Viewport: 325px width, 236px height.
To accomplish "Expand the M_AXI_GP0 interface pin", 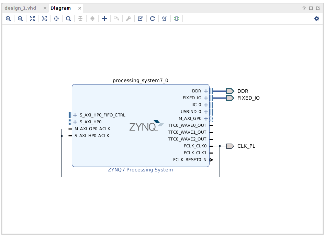I will point(205,118).
